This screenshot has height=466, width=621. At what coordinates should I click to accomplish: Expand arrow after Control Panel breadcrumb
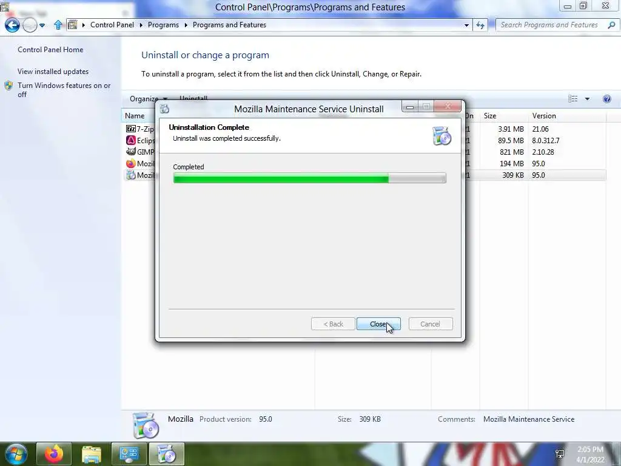click(x=141, y=25)
